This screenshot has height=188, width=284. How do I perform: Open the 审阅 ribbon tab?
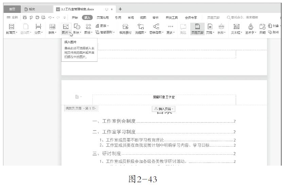click(130, 18)
